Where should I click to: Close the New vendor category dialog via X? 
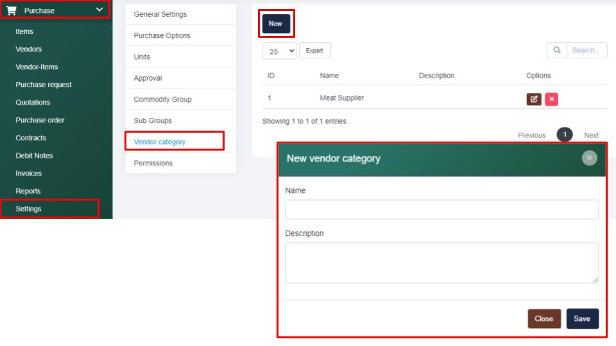pos(589,158)
